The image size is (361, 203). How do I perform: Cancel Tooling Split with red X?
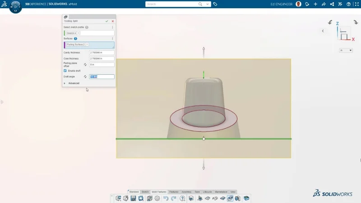[113, 21]
